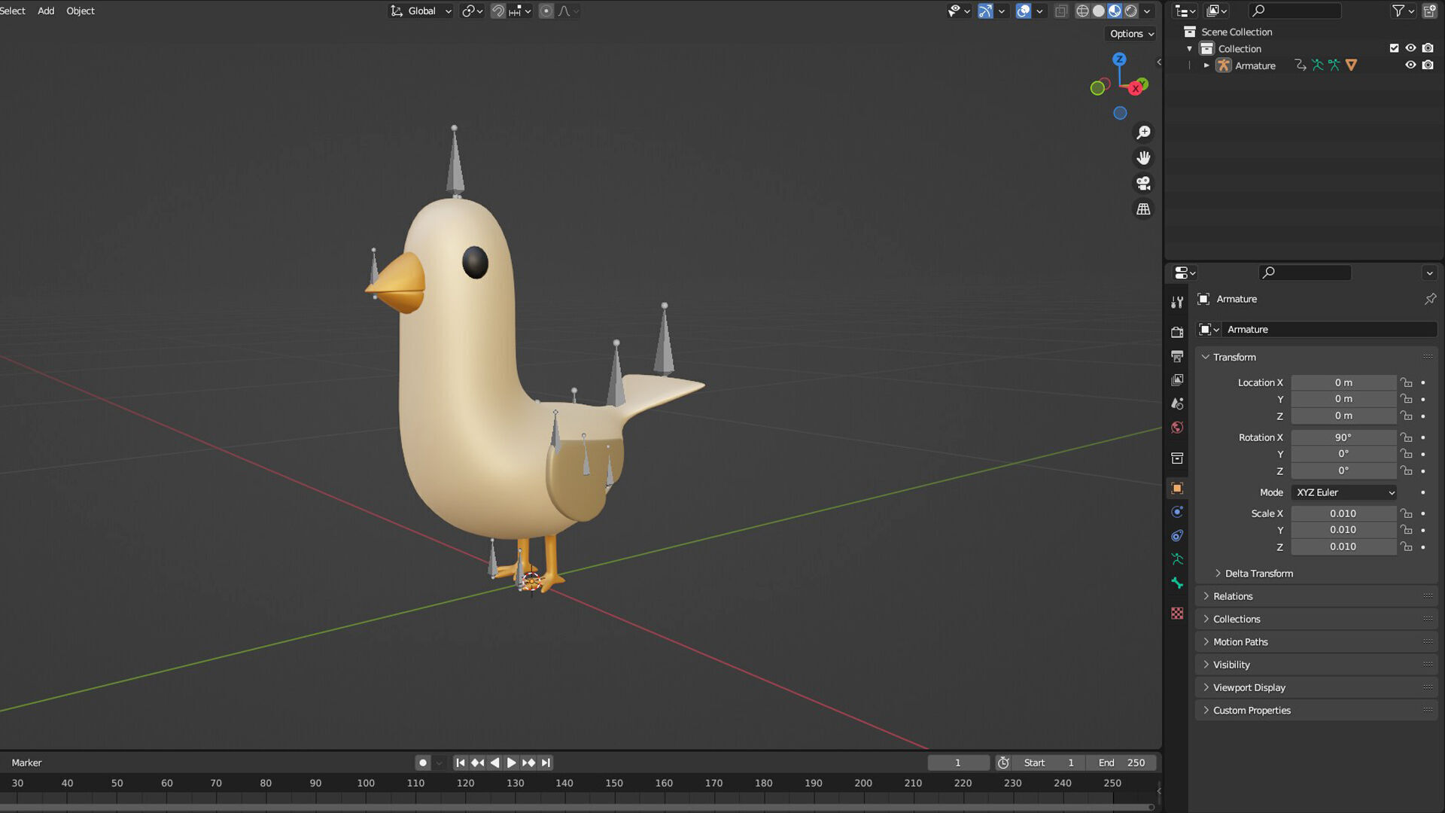Image resolution: width=1445 pixels, height=813 pixels.
Task: Open the Texture properties tab
Action: [1177, 614]
